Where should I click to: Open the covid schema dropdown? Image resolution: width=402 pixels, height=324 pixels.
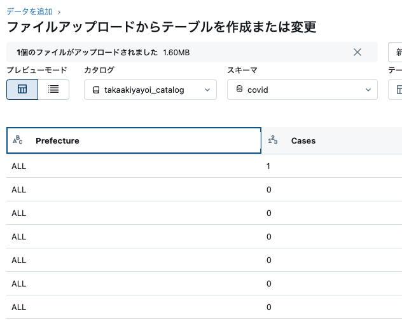pos(302,90)
